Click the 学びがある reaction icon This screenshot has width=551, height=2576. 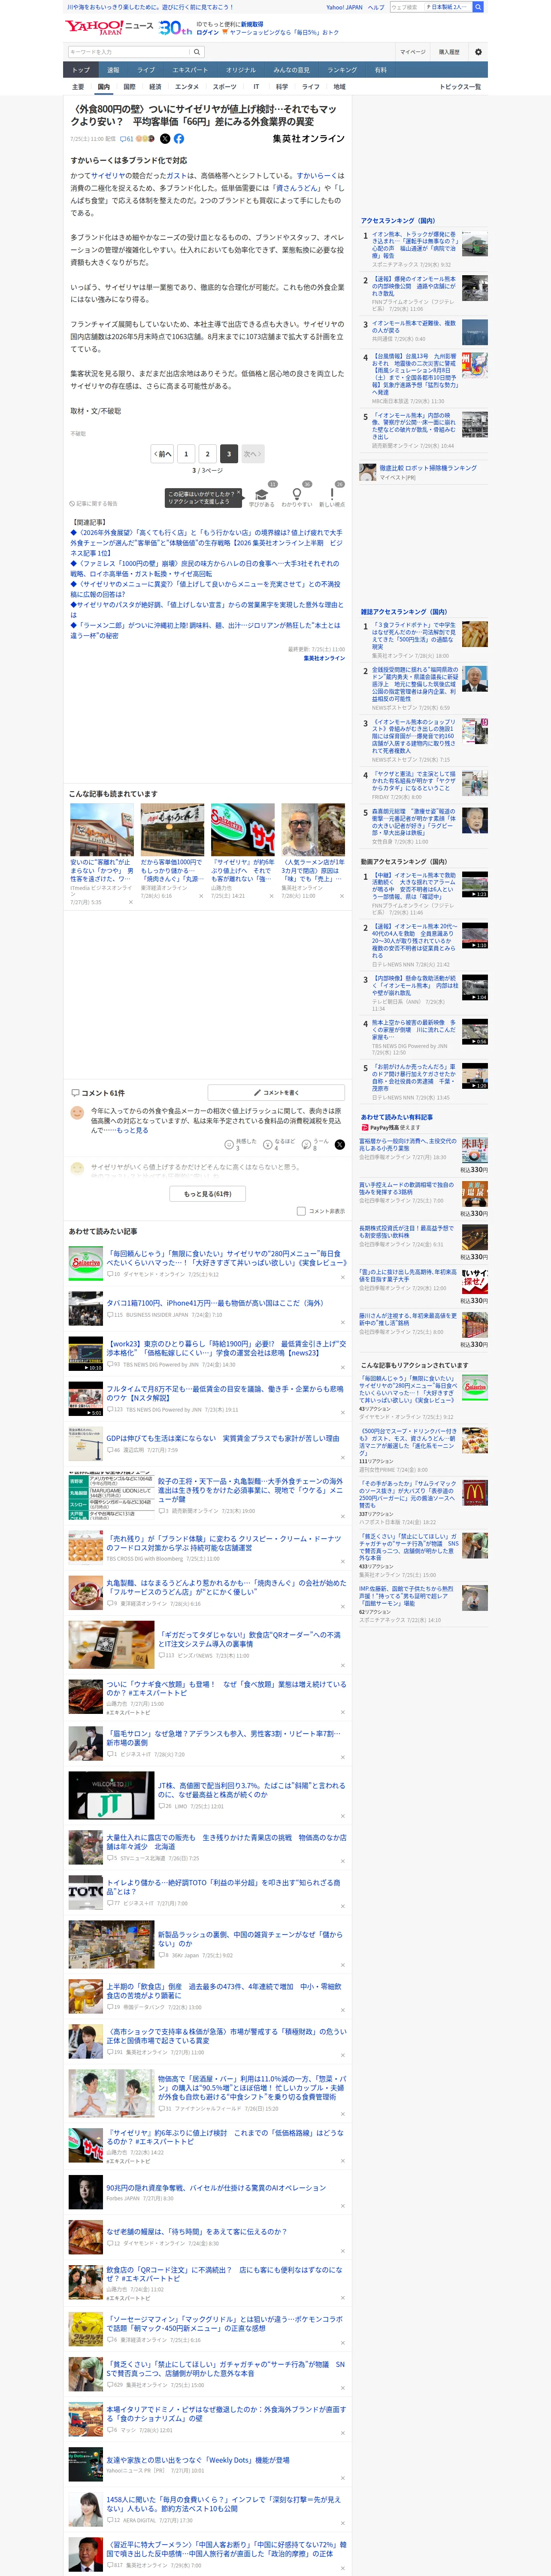pyautogui.click(x=262, y=494)
